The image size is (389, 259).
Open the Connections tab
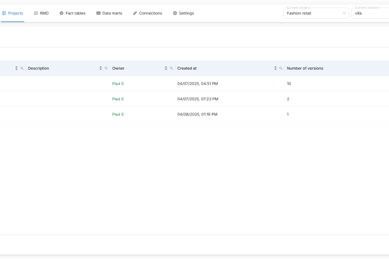pyautogui.click(x=147, y=13)
